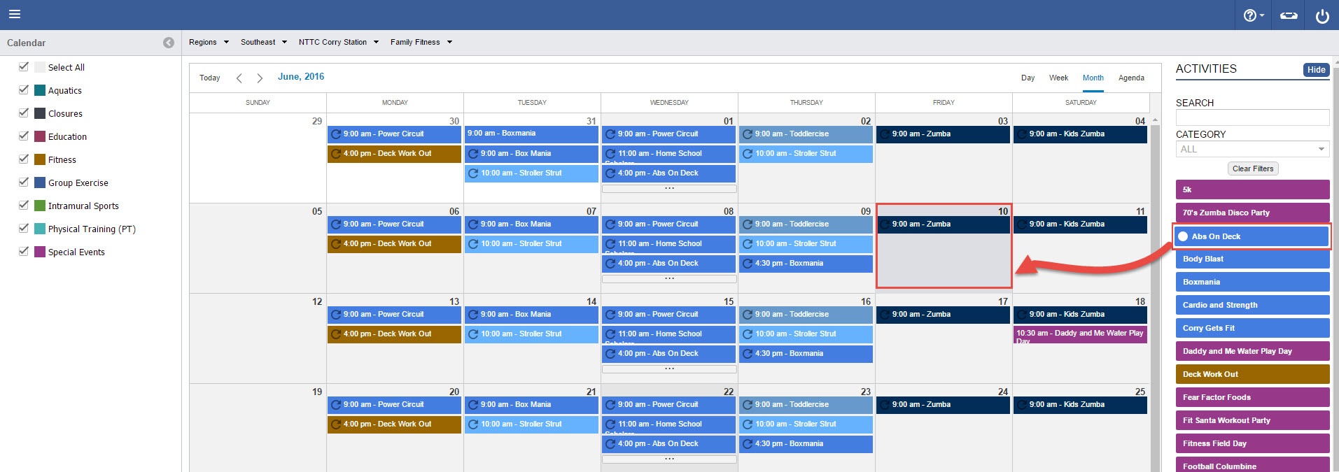Open the hamburger menu icon

point(14,14)
